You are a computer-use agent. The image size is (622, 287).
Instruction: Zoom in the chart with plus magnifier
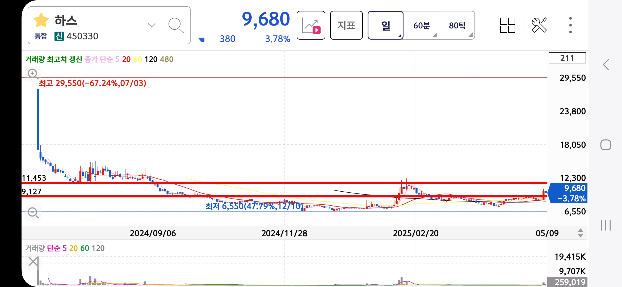point(33,74)
